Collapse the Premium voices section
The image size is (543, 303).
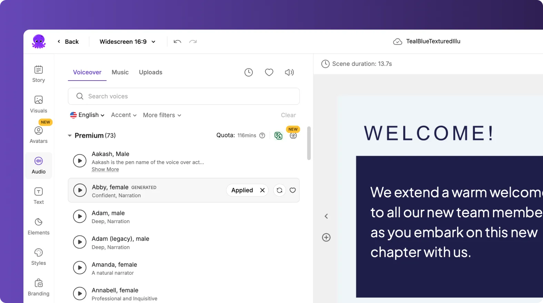click(x=70, y=136)
